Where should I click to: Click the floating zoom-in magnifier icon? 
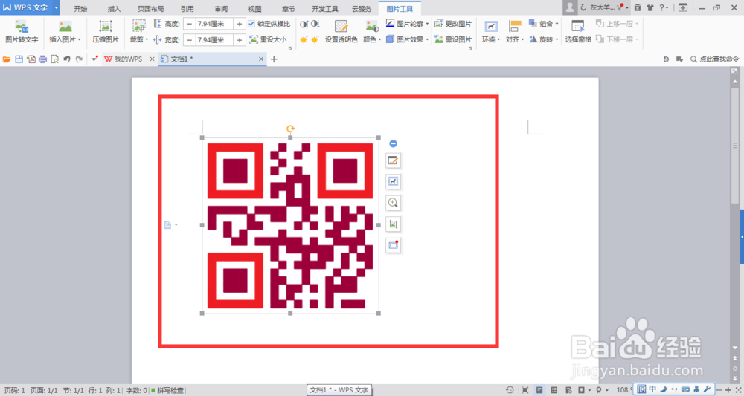point(393,203)
